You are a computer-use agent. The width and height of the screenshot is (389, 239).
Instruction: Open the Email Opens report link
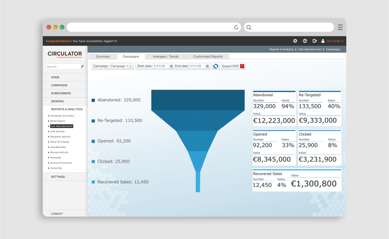(57, 121)
